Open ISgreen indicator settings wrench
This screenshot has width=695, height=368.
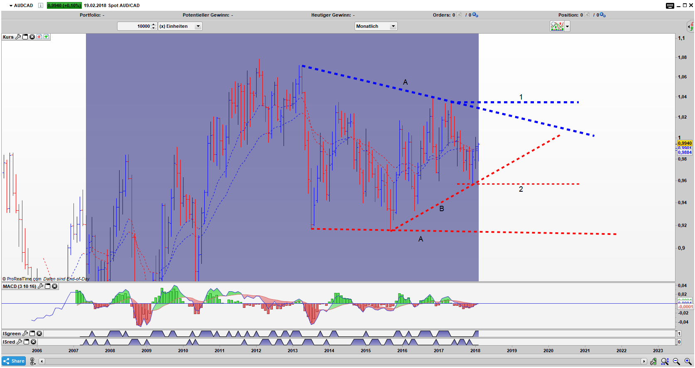pyautogui.click(x=25, y=334)
